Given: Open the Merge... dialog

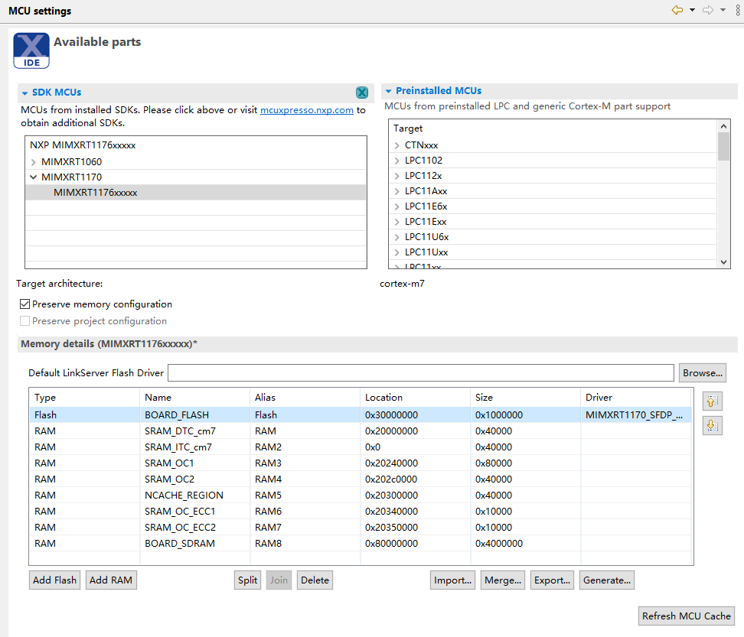Looking at the screenshot, I should click(x=502, y=580).
